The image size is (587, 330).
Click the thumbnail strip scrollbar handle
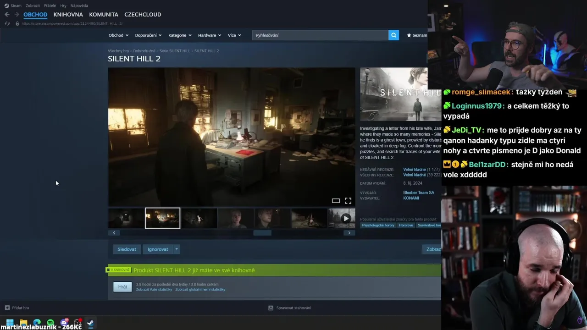(262, 233)
